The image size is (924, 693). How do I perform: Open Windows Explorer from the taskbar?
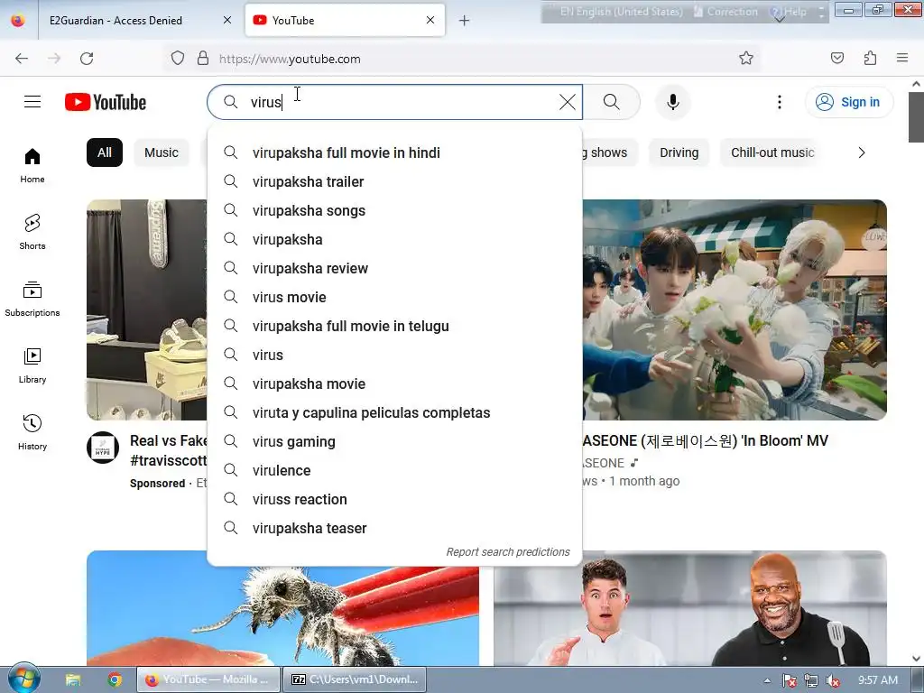(73, 680)
